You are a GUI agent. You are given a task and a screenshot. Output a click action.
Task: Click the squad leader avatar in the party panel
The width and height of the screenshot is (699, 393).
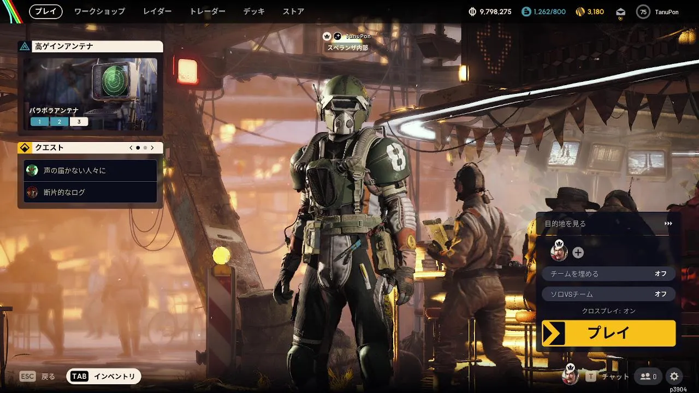point(559,252)
